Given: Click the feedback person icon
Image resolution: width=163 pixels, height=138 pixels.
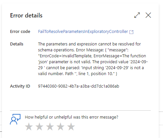Looking at the screenshot, I should click(15, 119).
